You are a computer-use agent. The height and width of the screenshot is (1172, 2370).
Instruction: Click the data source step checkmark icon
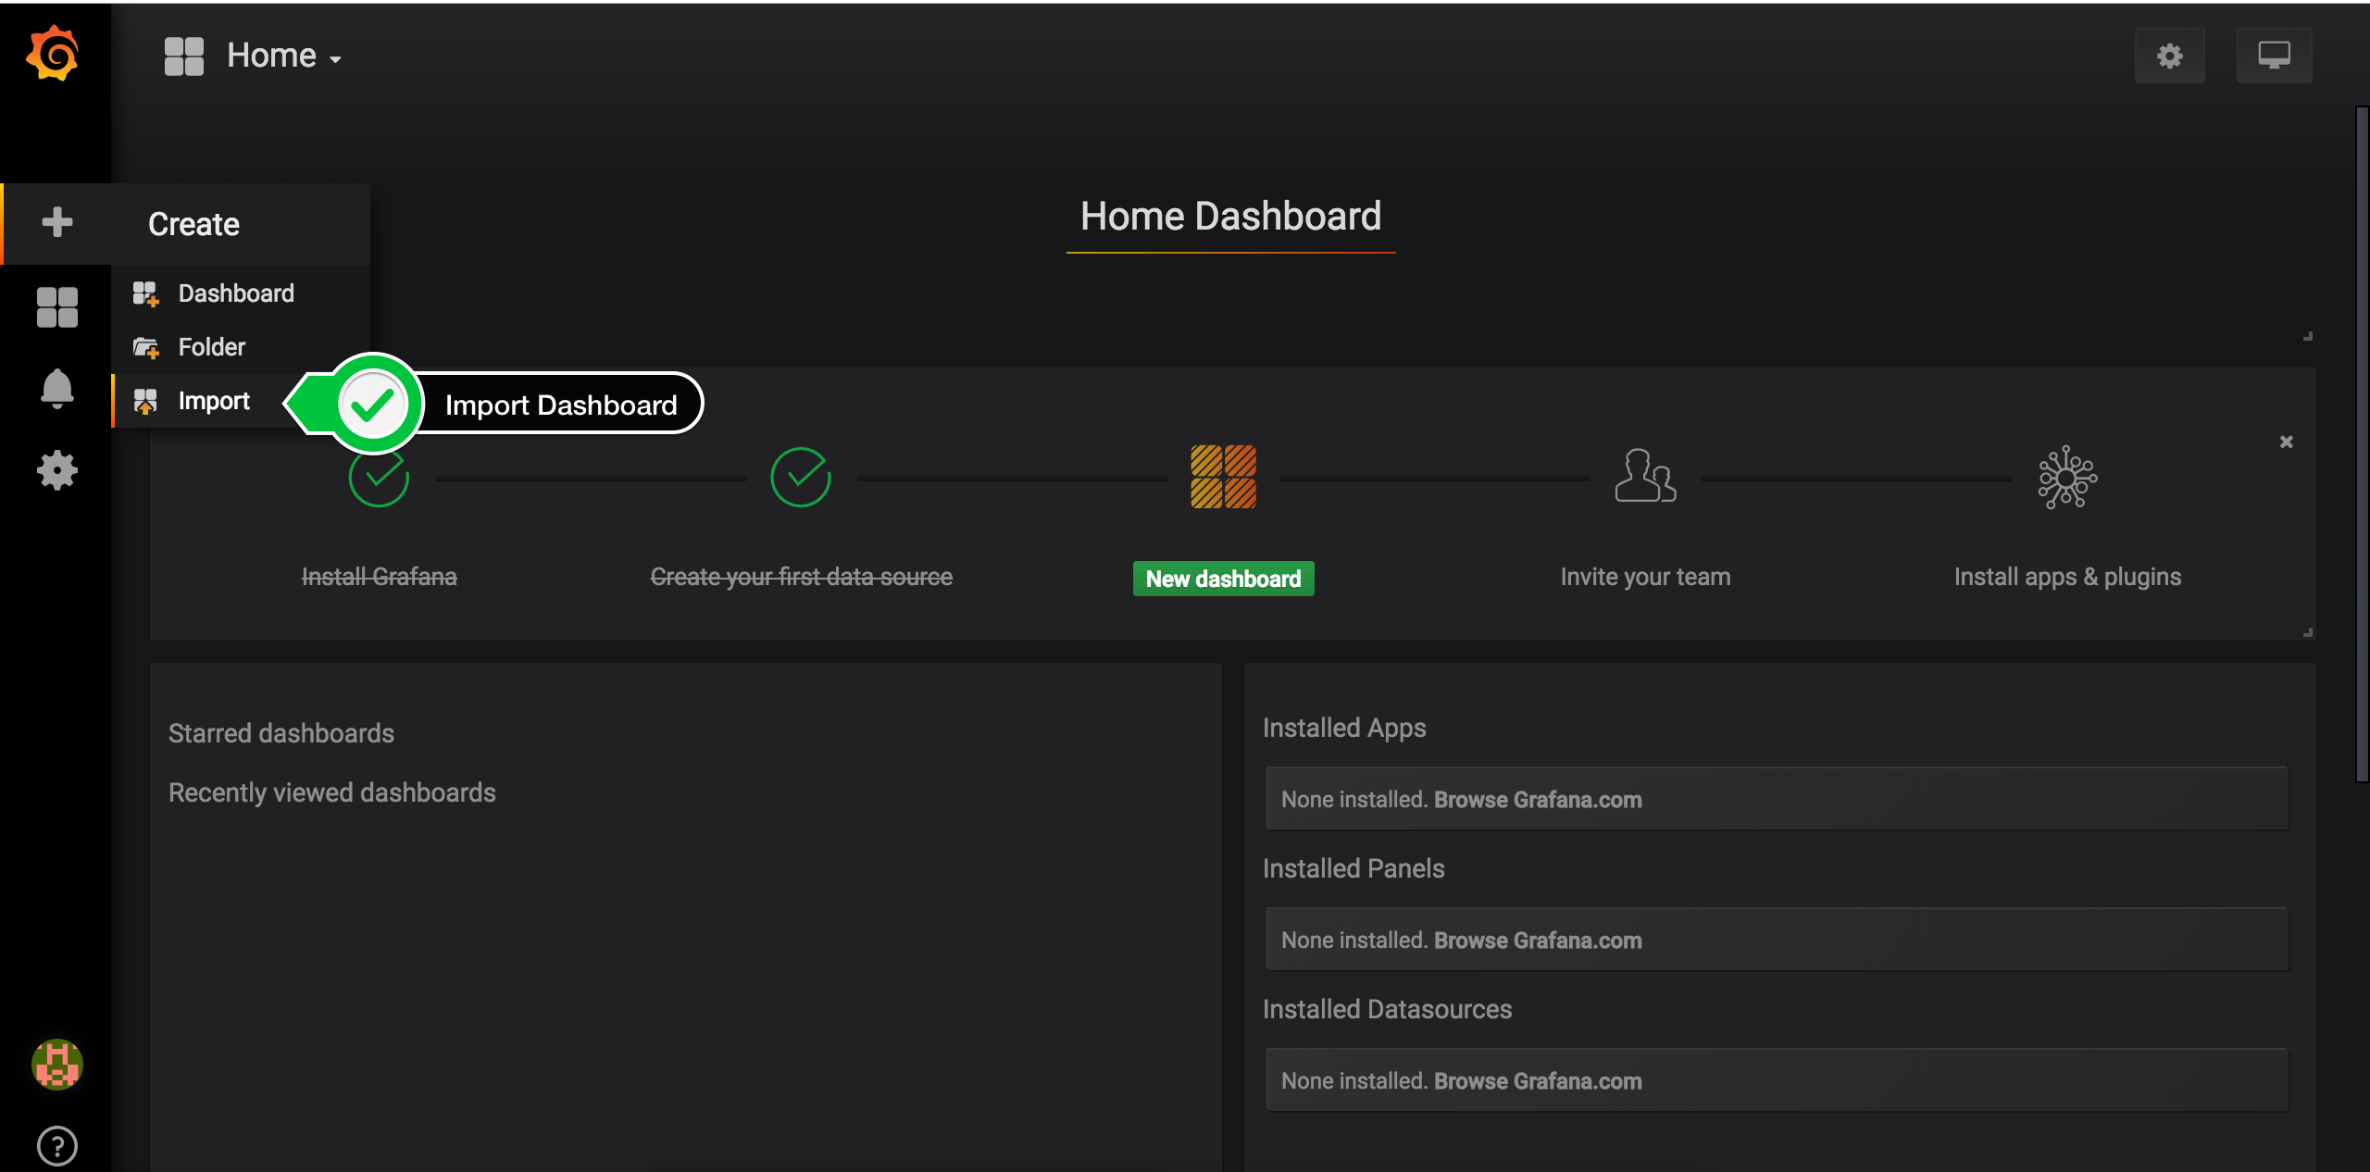click(x=801, y=478)
